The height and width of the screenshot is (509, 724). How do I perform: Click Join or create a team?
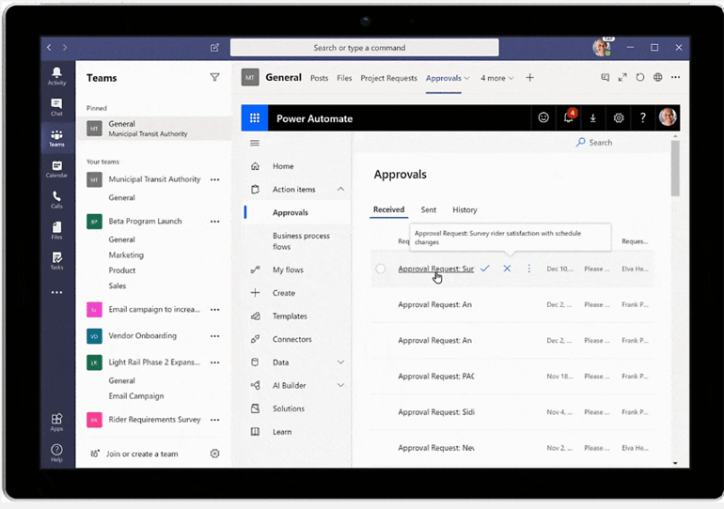142,454
